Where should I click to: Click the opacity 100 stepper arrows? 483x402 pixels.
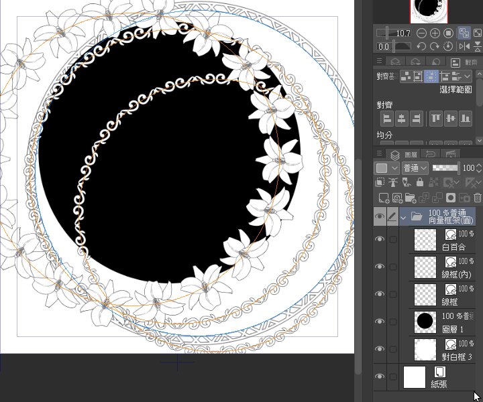[x=479, y=168]
